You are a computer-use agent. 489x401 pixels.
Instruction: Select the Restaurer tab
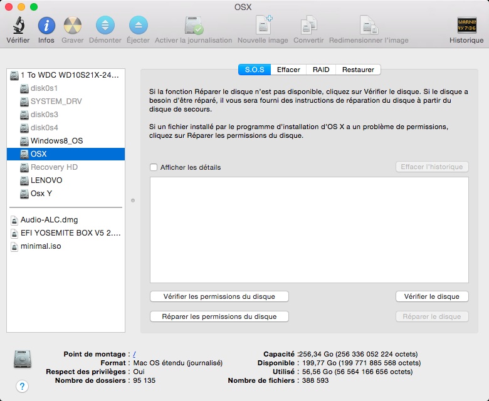[359, 70]
